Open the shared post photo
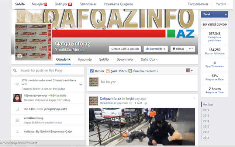The image size is (235, 147). pos(142,126)
